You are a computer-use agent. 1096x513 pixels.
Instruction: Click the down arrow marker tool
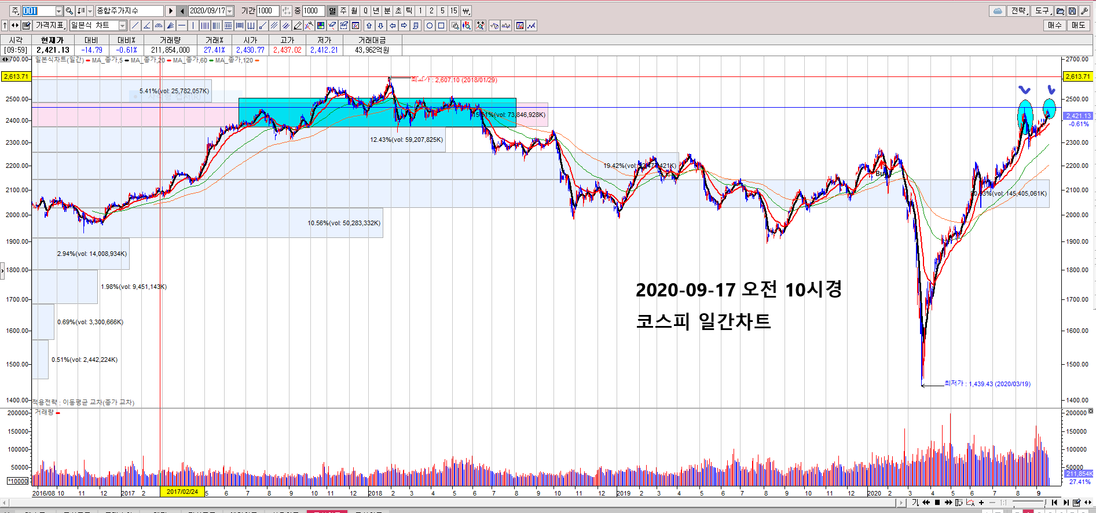coord(381,25)
